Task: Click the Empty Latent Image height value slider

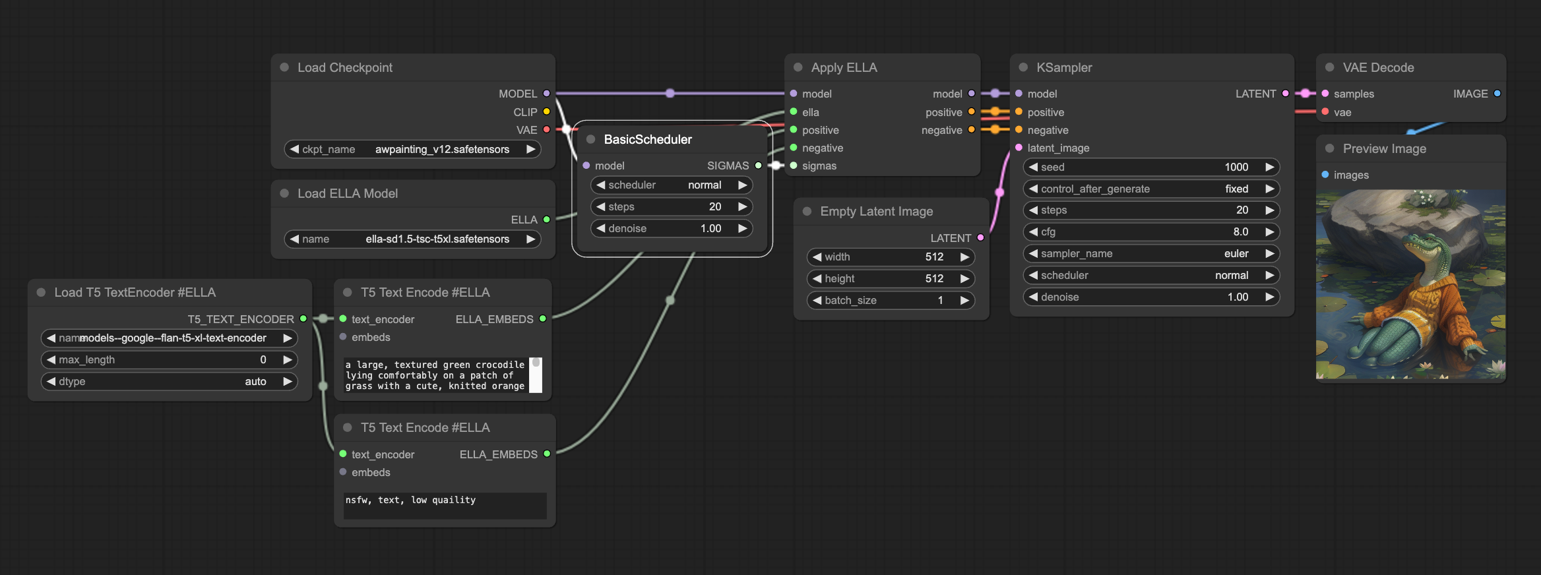Action: pyautogui.click(x=891, y=278)
